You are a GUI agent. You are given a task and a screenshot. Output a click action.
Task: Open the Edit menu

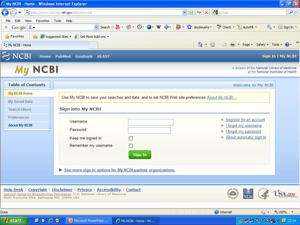click(x=18, y=21)
